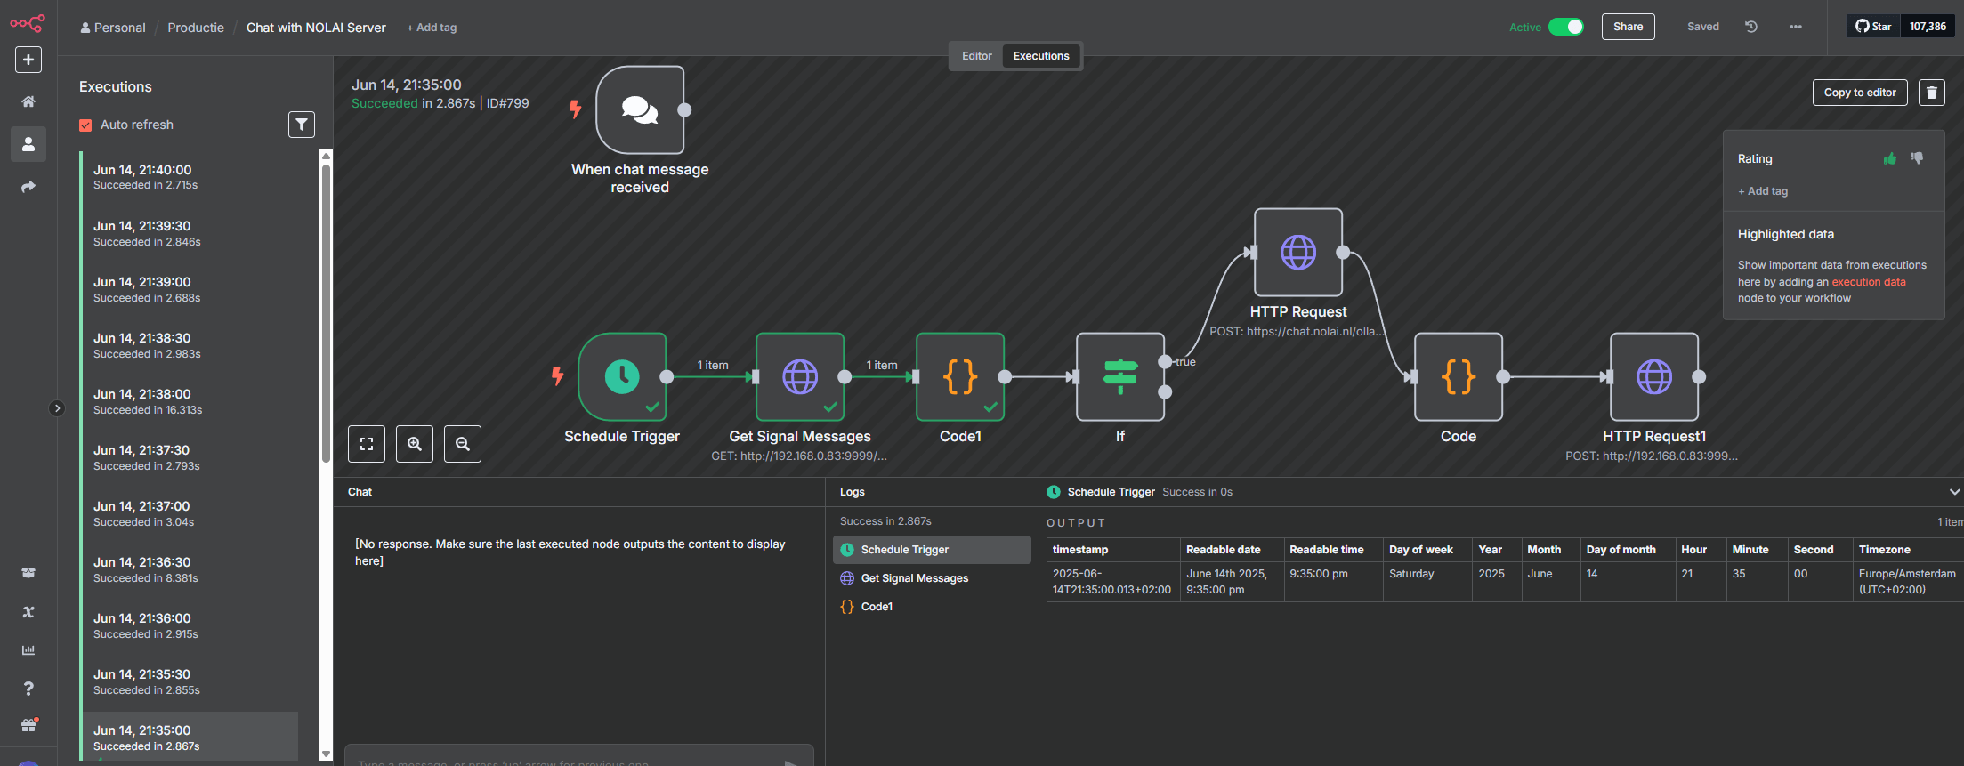Open the three-dot workflow menu
1964x766 pixels.
(x=1796, y=27)
